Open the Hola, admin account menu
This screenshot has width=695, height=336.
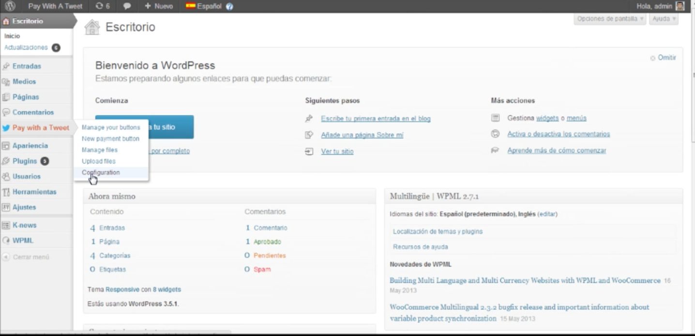coord(661,6)
